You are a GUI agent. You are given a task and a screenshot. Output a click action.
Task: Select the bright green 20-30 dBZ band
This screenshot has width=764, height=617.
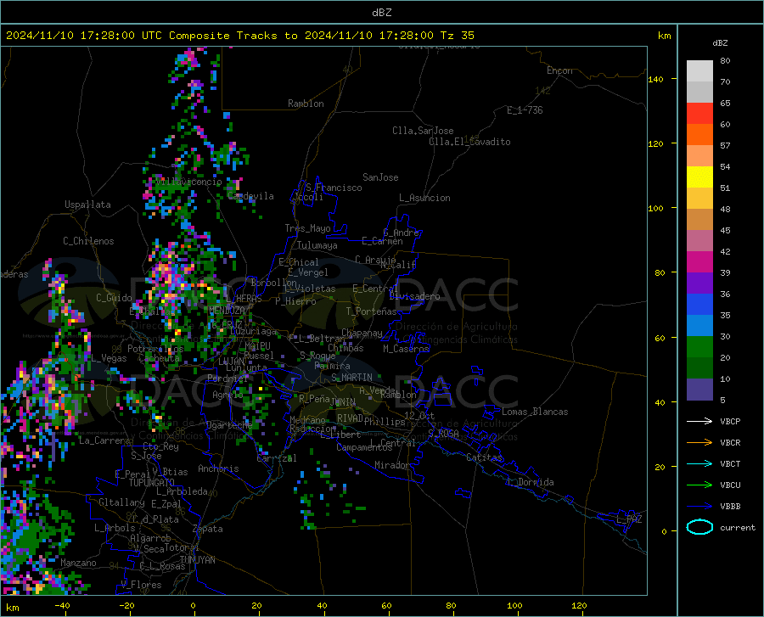tap(699, 347)
